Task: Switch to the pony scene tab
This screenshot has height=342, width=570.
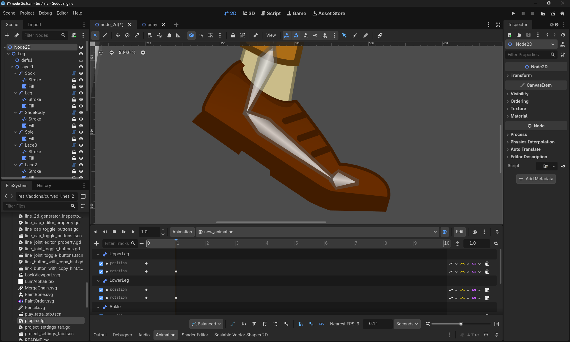Action: pos(152,25)
